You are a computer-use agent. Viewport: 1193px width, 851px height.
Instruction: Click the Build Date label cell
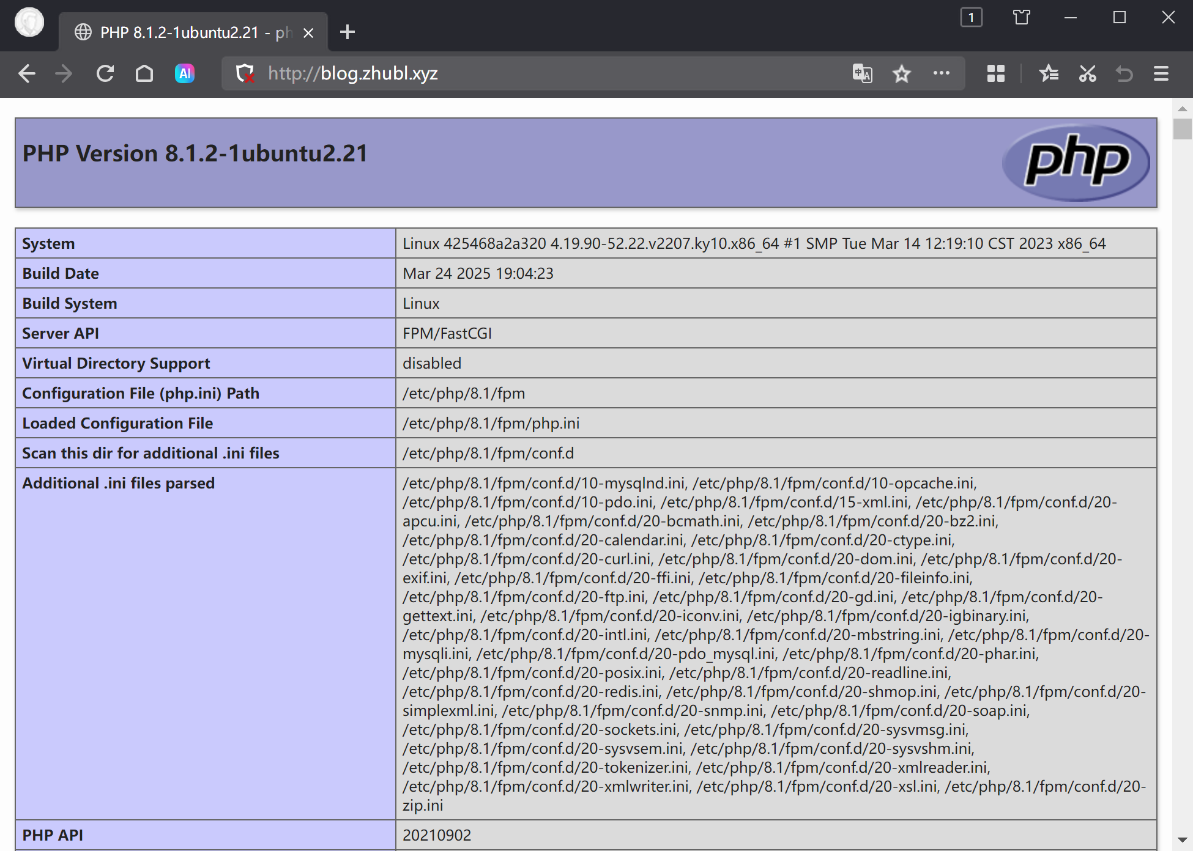point(206,273)
